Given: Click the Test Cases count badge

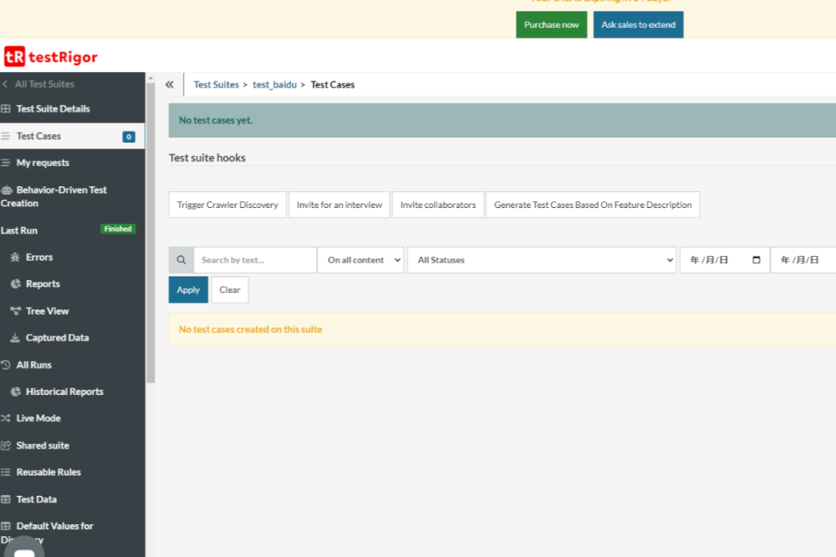Looking at the screenshot, I should click(128, 137).
